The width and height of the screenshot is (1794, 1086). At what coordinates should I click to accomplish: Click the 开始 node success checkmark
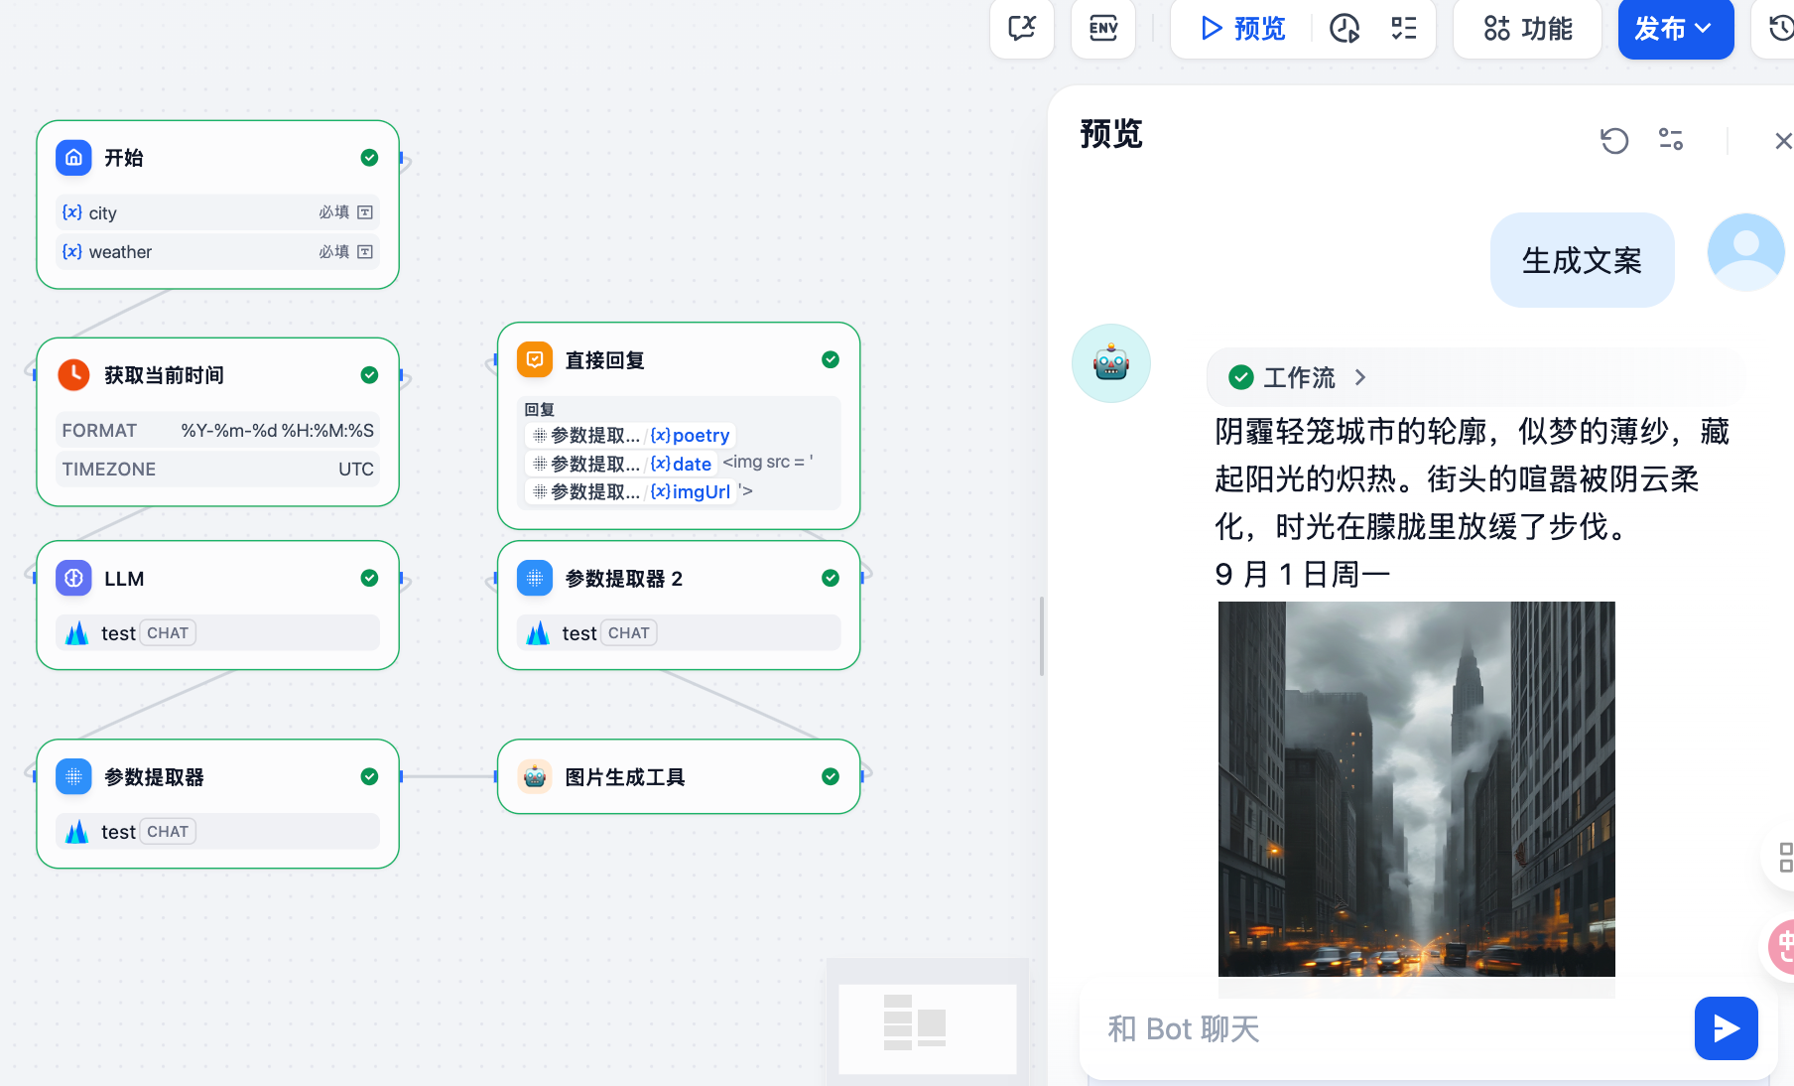tap(369, 158)
